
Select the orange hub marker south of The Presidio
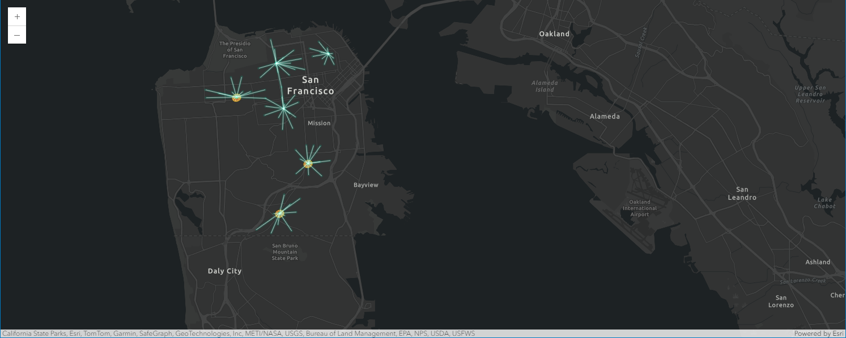coord(237,97)
